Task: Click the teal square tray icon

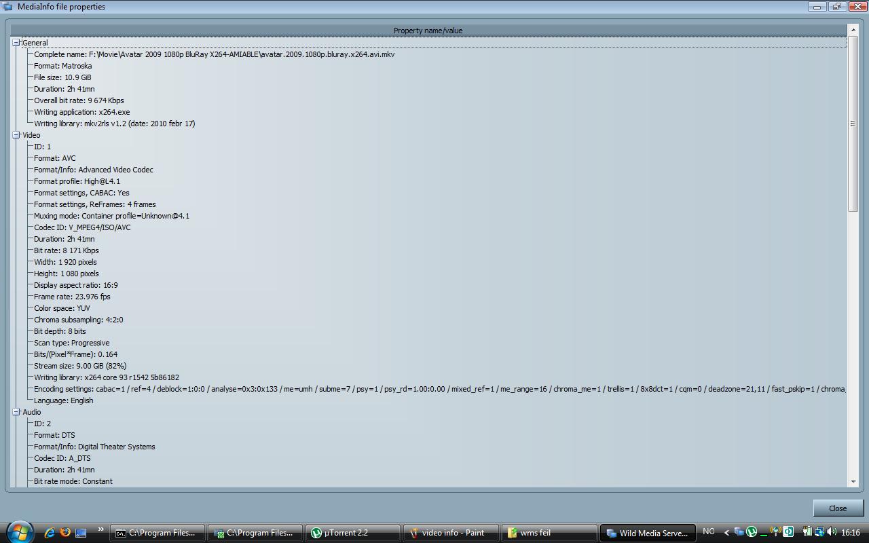Action: 788,532
